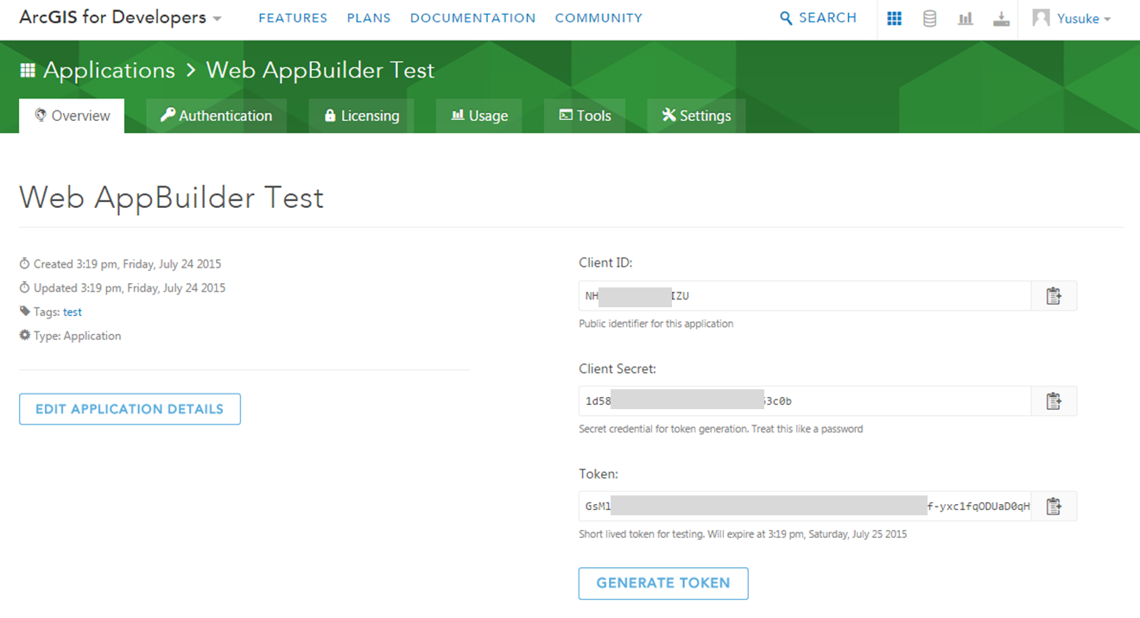Go to Applications breadcrumb link
This screenshot has width=1140, height=618.
(109, 71)
